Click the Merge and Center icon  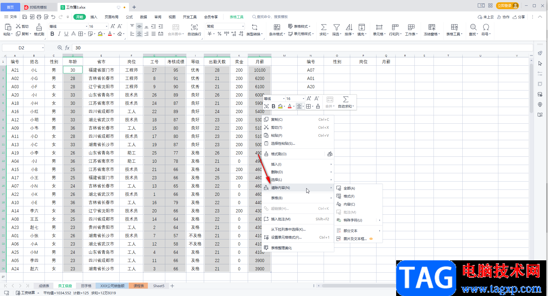tap(176, 27)
